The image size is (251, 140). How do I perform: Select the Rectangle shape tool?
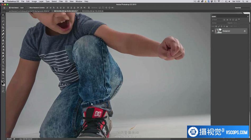(x=3, y=69)
